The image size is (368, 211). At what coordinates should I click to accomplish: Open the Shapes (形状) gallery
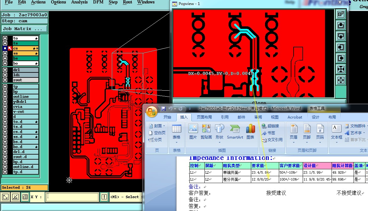(x=219, y=134)
